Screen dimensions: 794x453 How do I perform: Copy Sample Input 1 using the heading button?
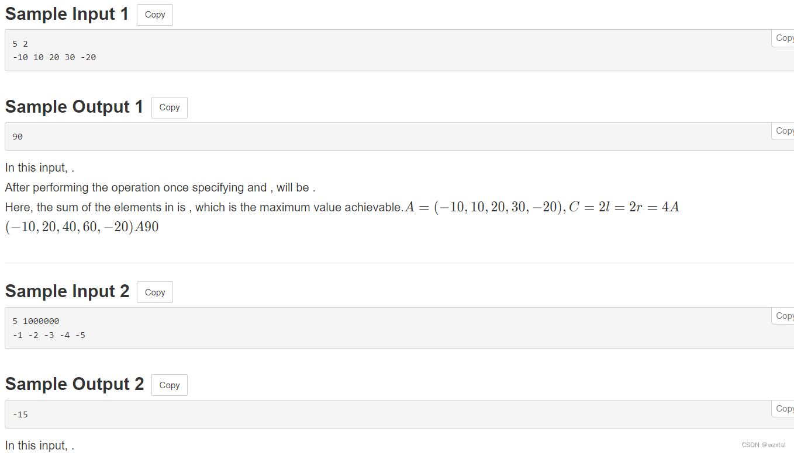pyautogui.click(x=155, y=15)
